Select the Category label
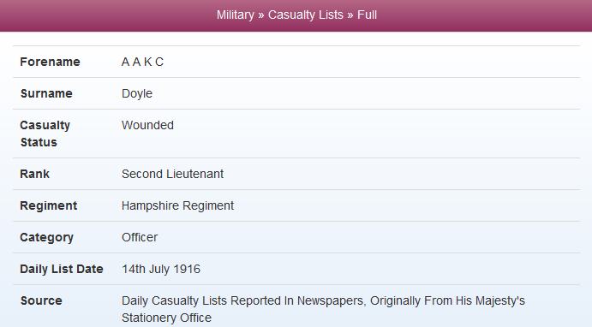Screen dimensions: 592x327 [47, 237]
